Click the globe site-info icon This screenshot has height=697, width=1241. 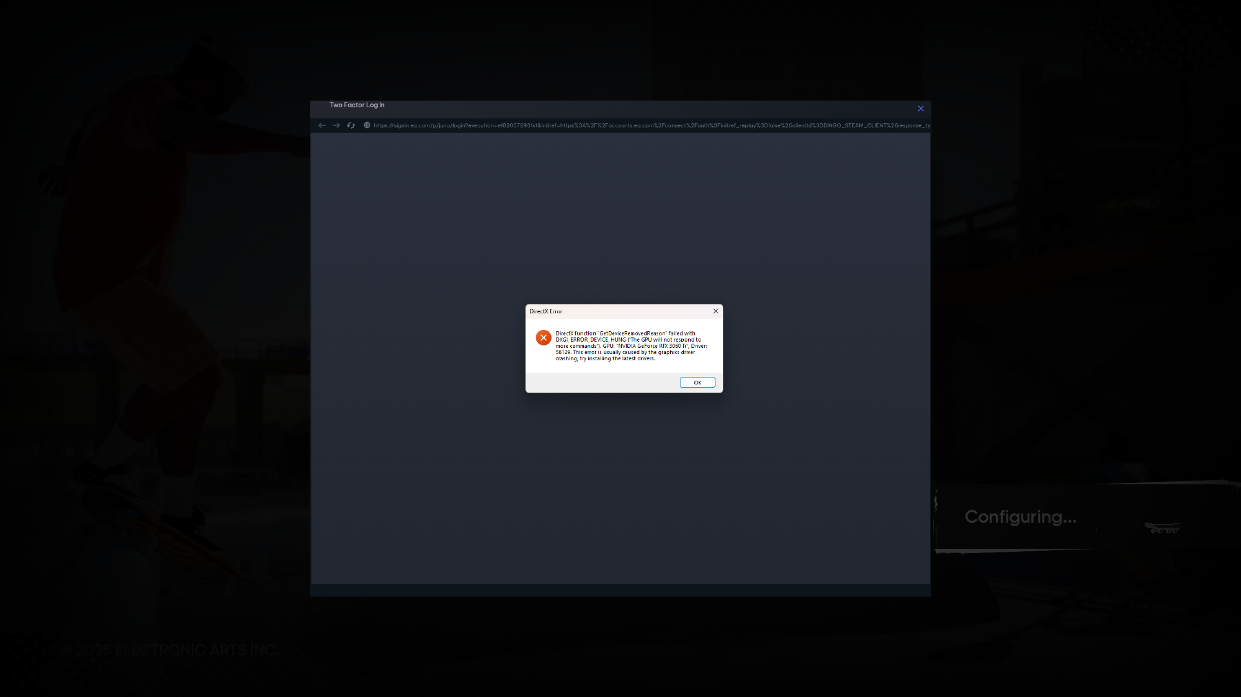pyautogui.click(x=367, y=125)
